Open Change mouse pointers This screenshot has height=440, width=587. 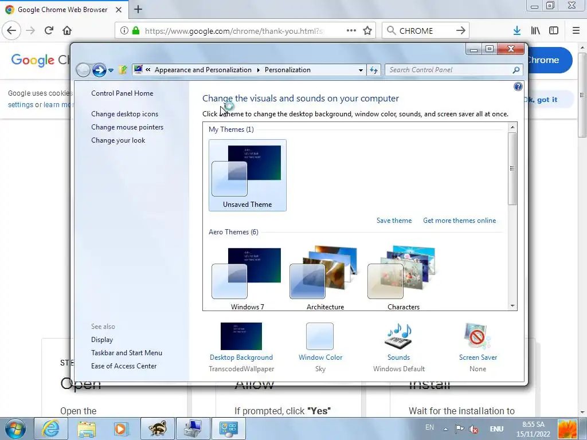click(x=127, y=127)
